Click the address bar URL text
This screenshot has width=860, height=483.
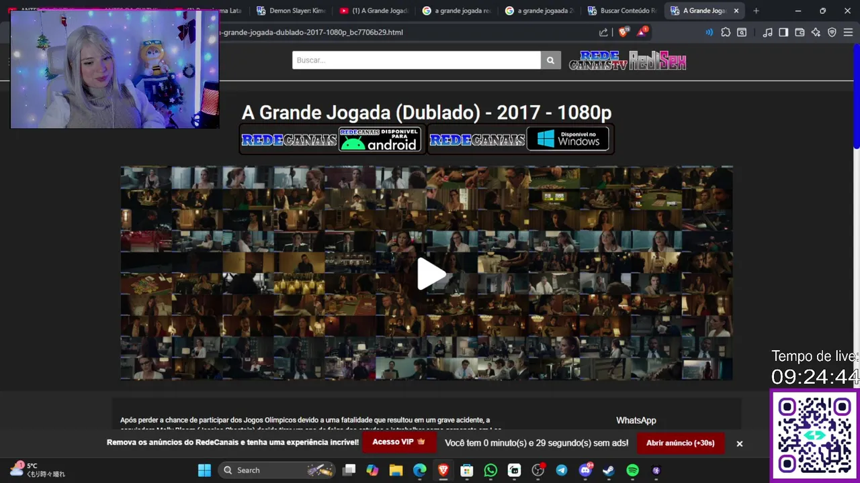(312, 32)
